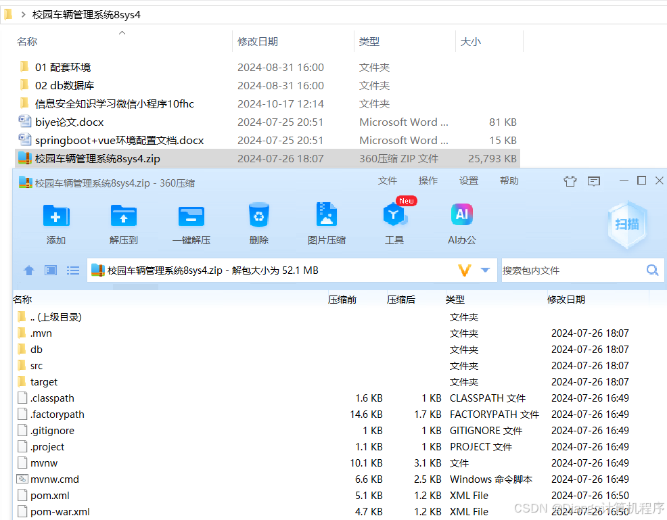Click the feedback icon near window controls

594,181
